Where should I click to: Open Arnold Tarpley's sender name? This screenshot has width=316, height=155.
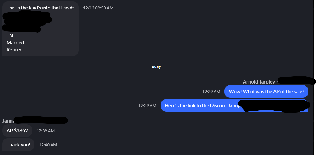pyautogui.click(x=259, y=82)
